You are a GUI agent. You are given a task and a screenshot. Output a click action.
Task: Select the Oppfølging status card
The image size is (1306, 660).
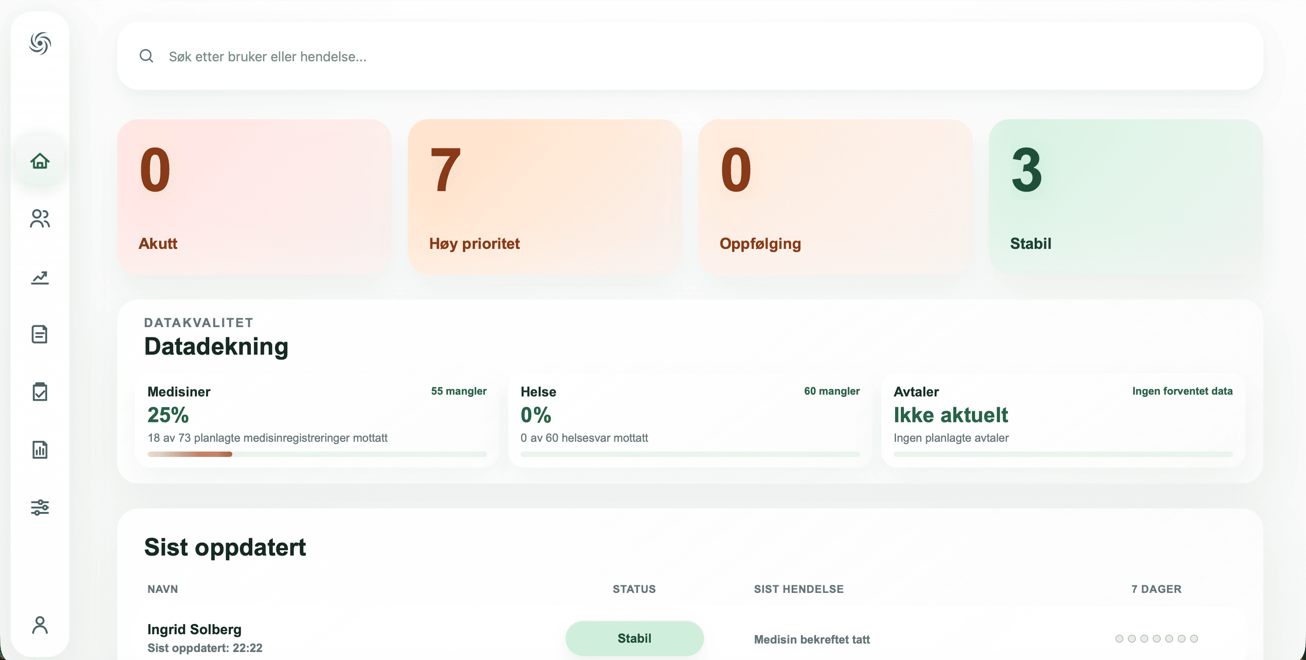pos(835,197)
